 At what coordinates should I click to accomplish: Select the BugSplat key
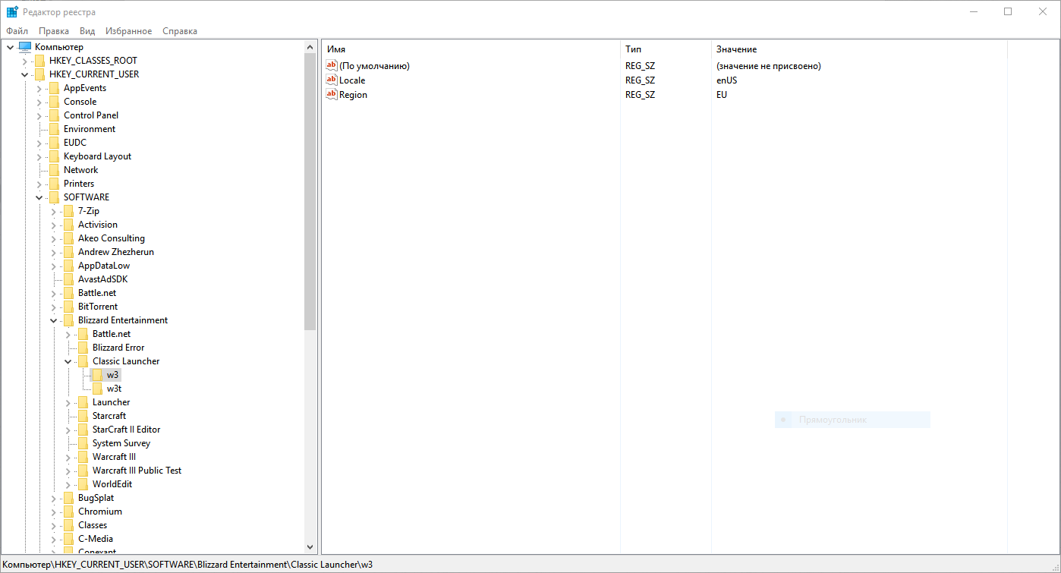pyautogui.click(x=96, y=498)
